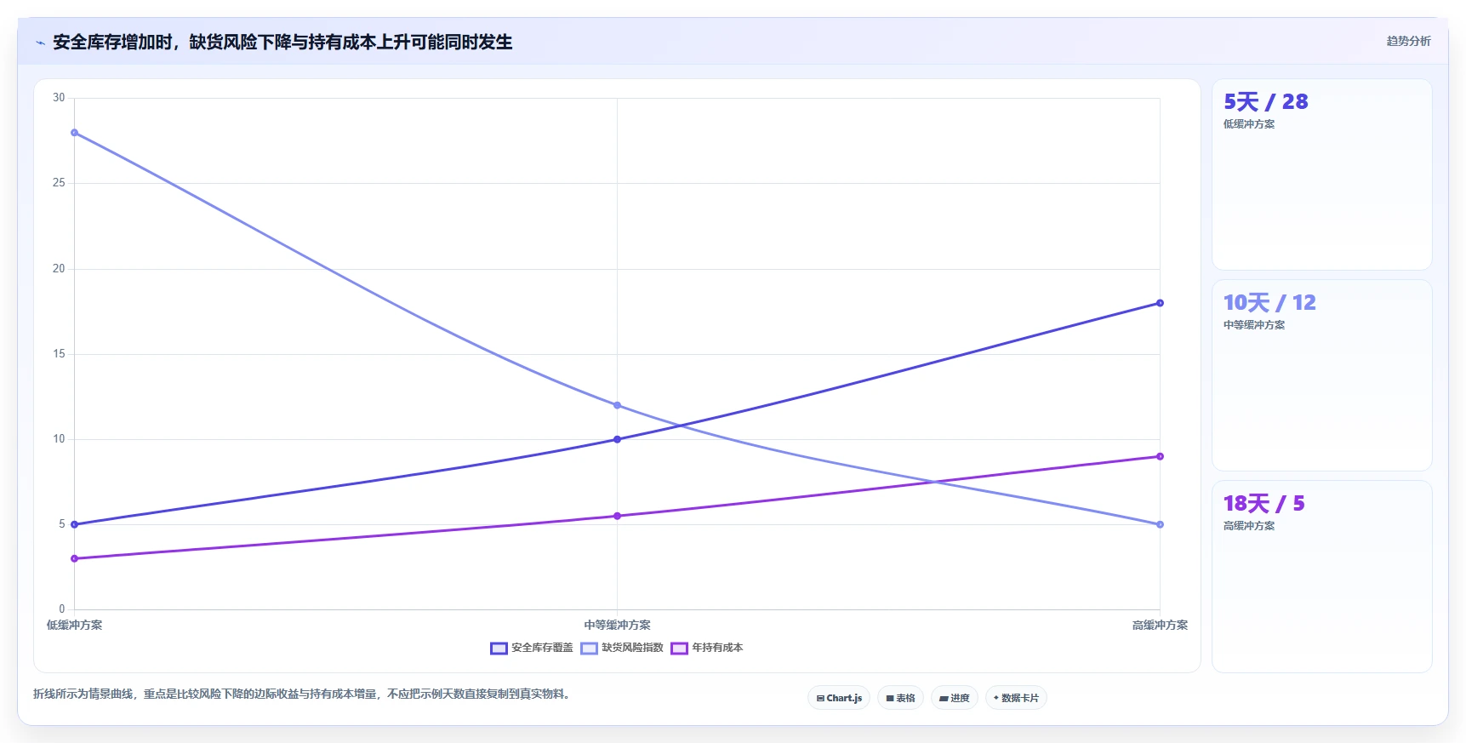Click the 5天 / 28 card value
Screen dimensions: 1466x743
click(1266, 102)
